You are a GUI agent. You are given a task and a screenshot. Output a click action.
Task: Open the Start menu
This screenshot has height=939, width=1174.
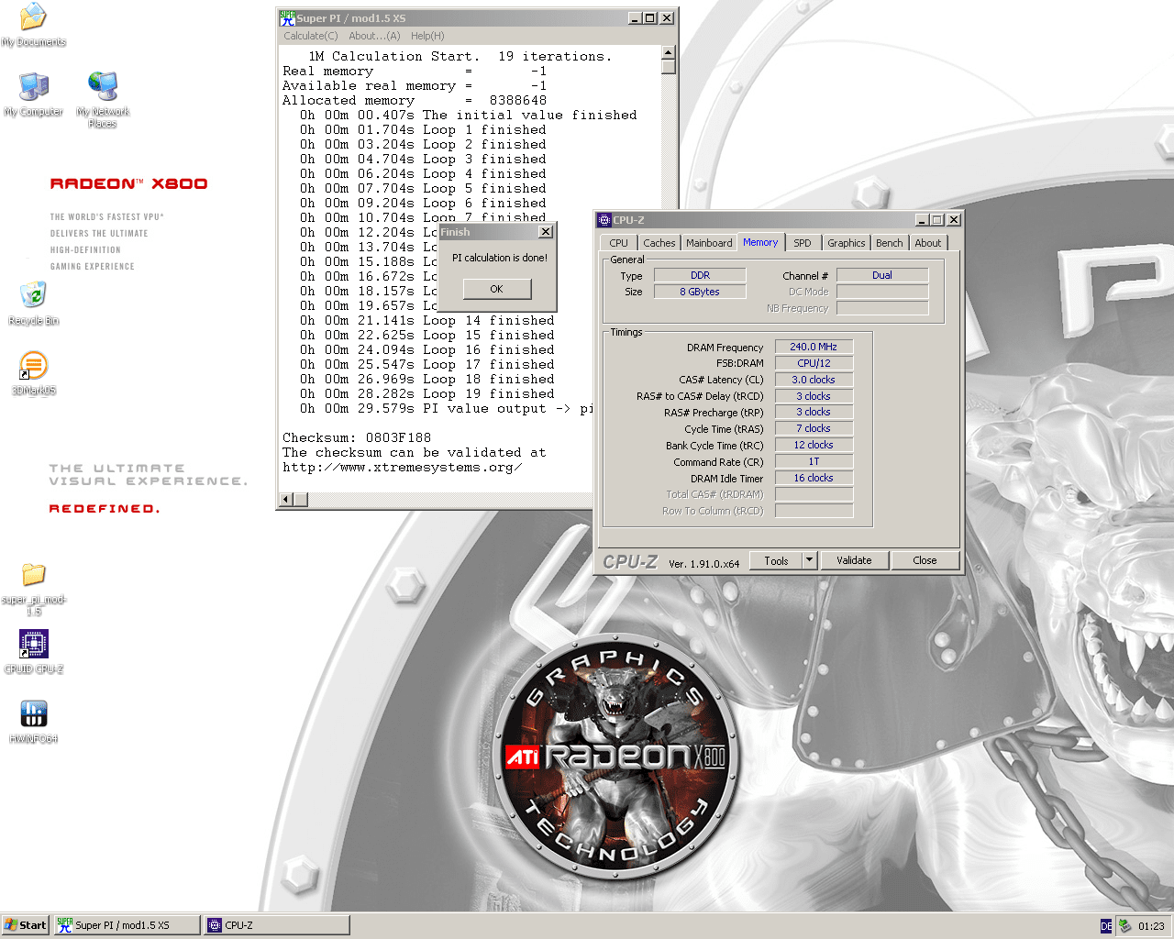click(x=26, y=925)
